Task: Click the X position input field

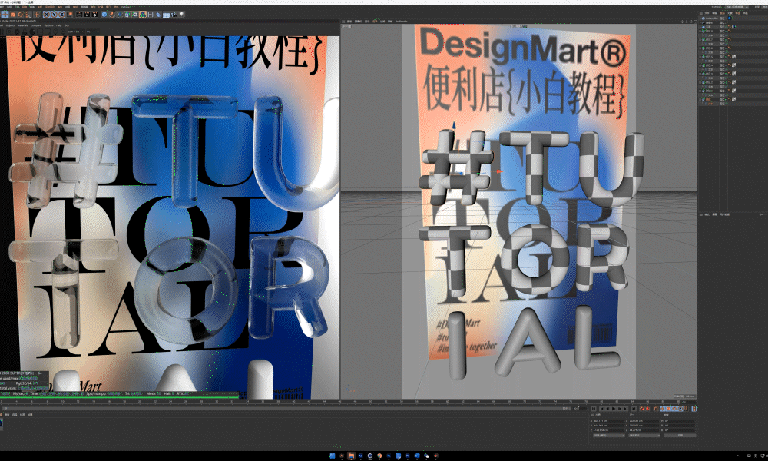Action: [x=608, y=421]
